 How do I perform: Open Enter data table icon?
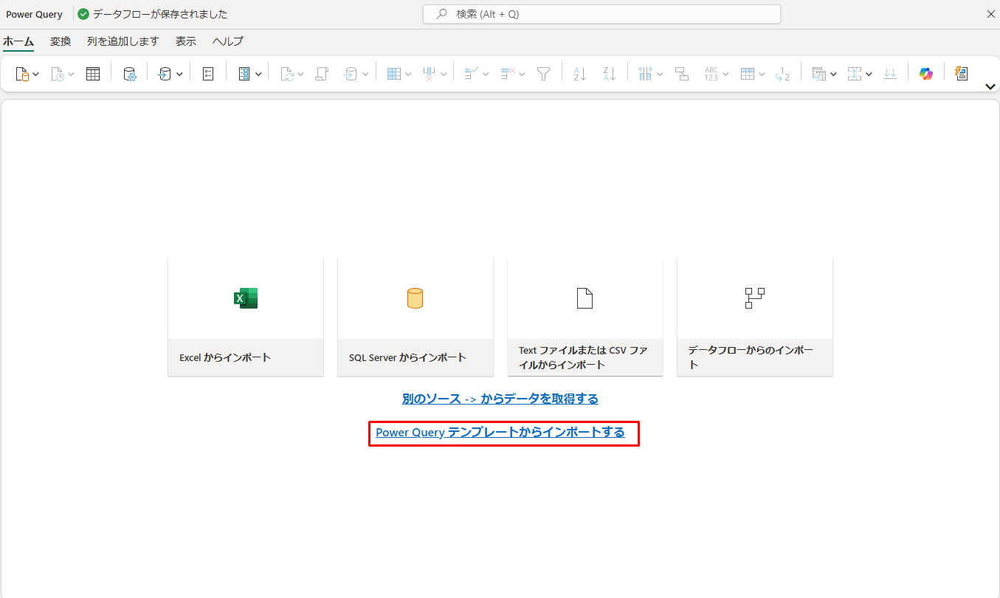click(93, 74)
